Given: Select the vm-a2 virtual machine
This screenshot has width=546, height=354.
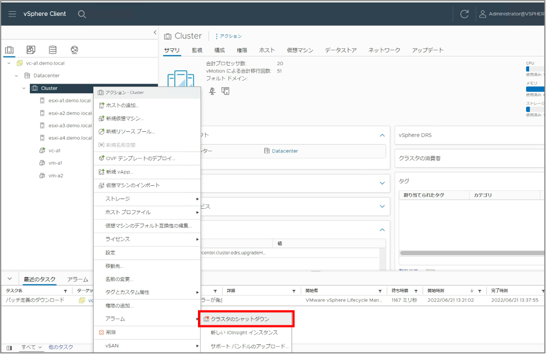Looking at the screenshot, I should pyautogui.click(x=56, y=175).
